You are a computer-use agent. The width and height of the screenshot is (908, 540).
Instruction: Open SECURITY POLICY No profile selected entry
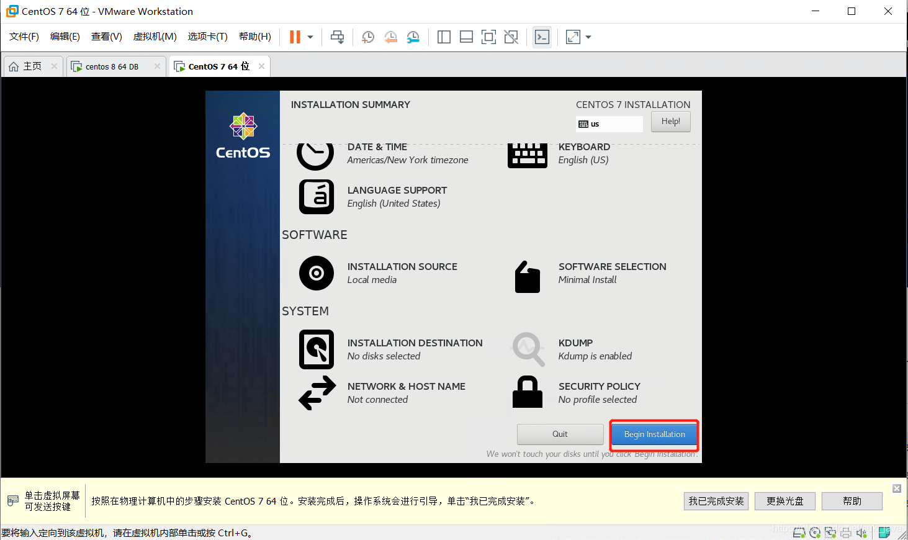(599, 393)
